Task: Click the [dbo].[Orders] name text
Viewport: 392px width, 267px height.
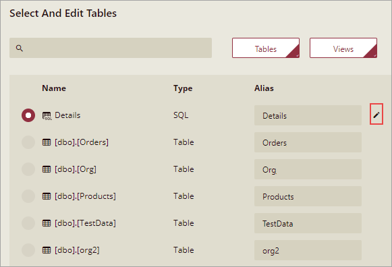Action: coord(82,142)
